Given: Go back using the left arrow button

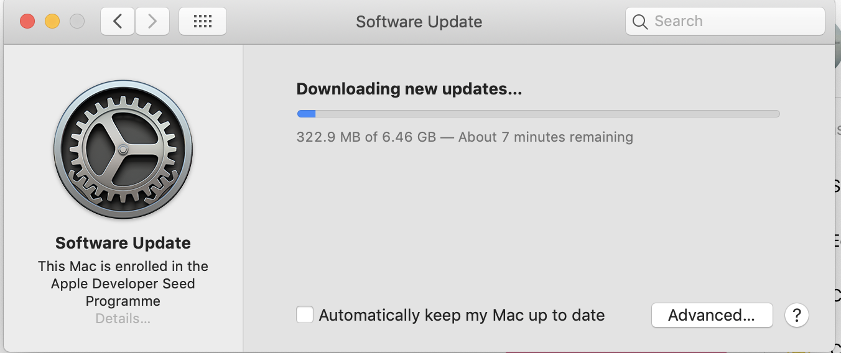Looking at the screenshot, I should (x=118, y=22).
